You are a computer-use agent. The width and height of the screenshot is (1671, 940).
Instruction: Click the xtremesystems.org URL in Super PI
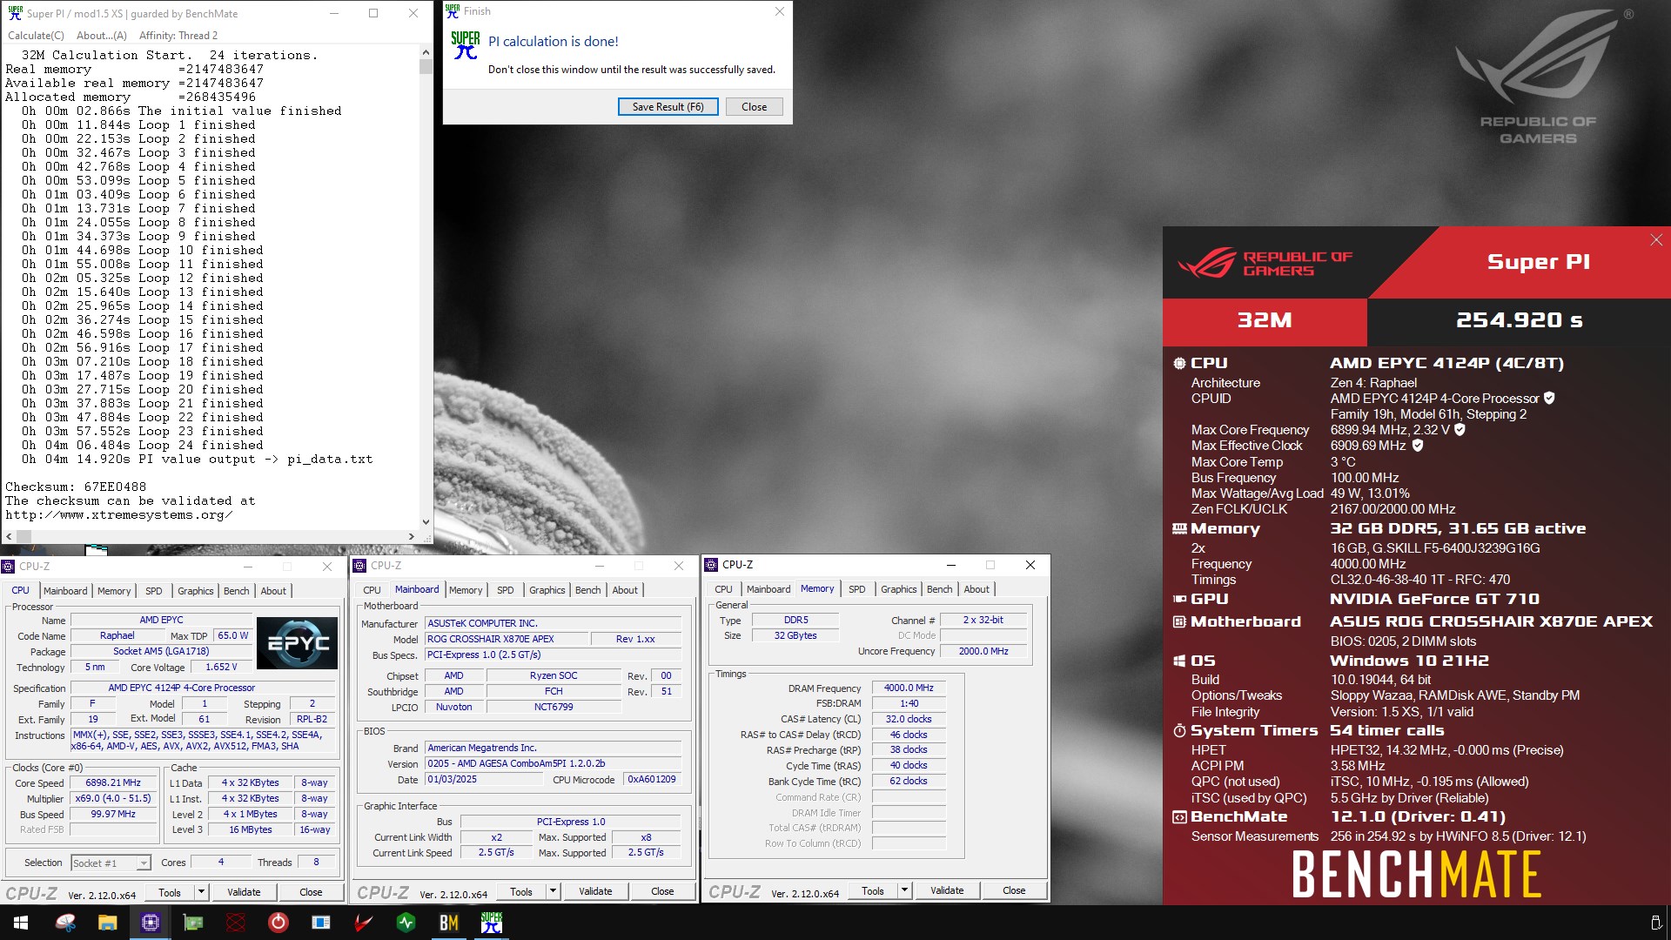click(x=118, y=514)
